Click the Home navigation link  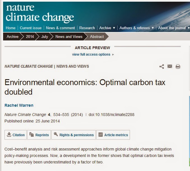point(11,28)
